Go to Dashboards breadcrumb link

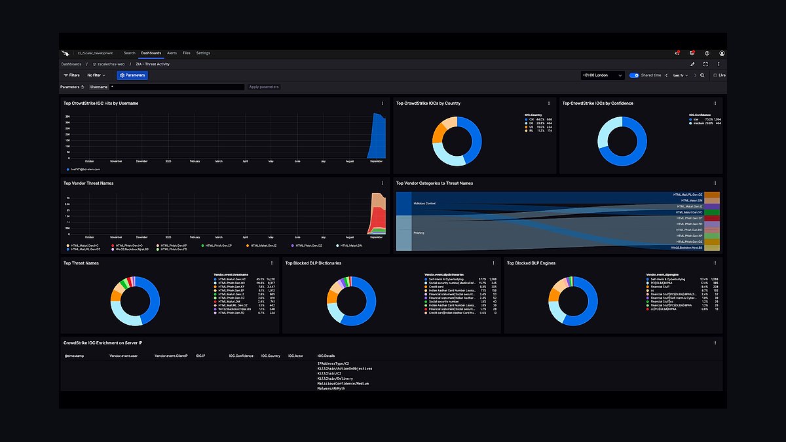71,64
